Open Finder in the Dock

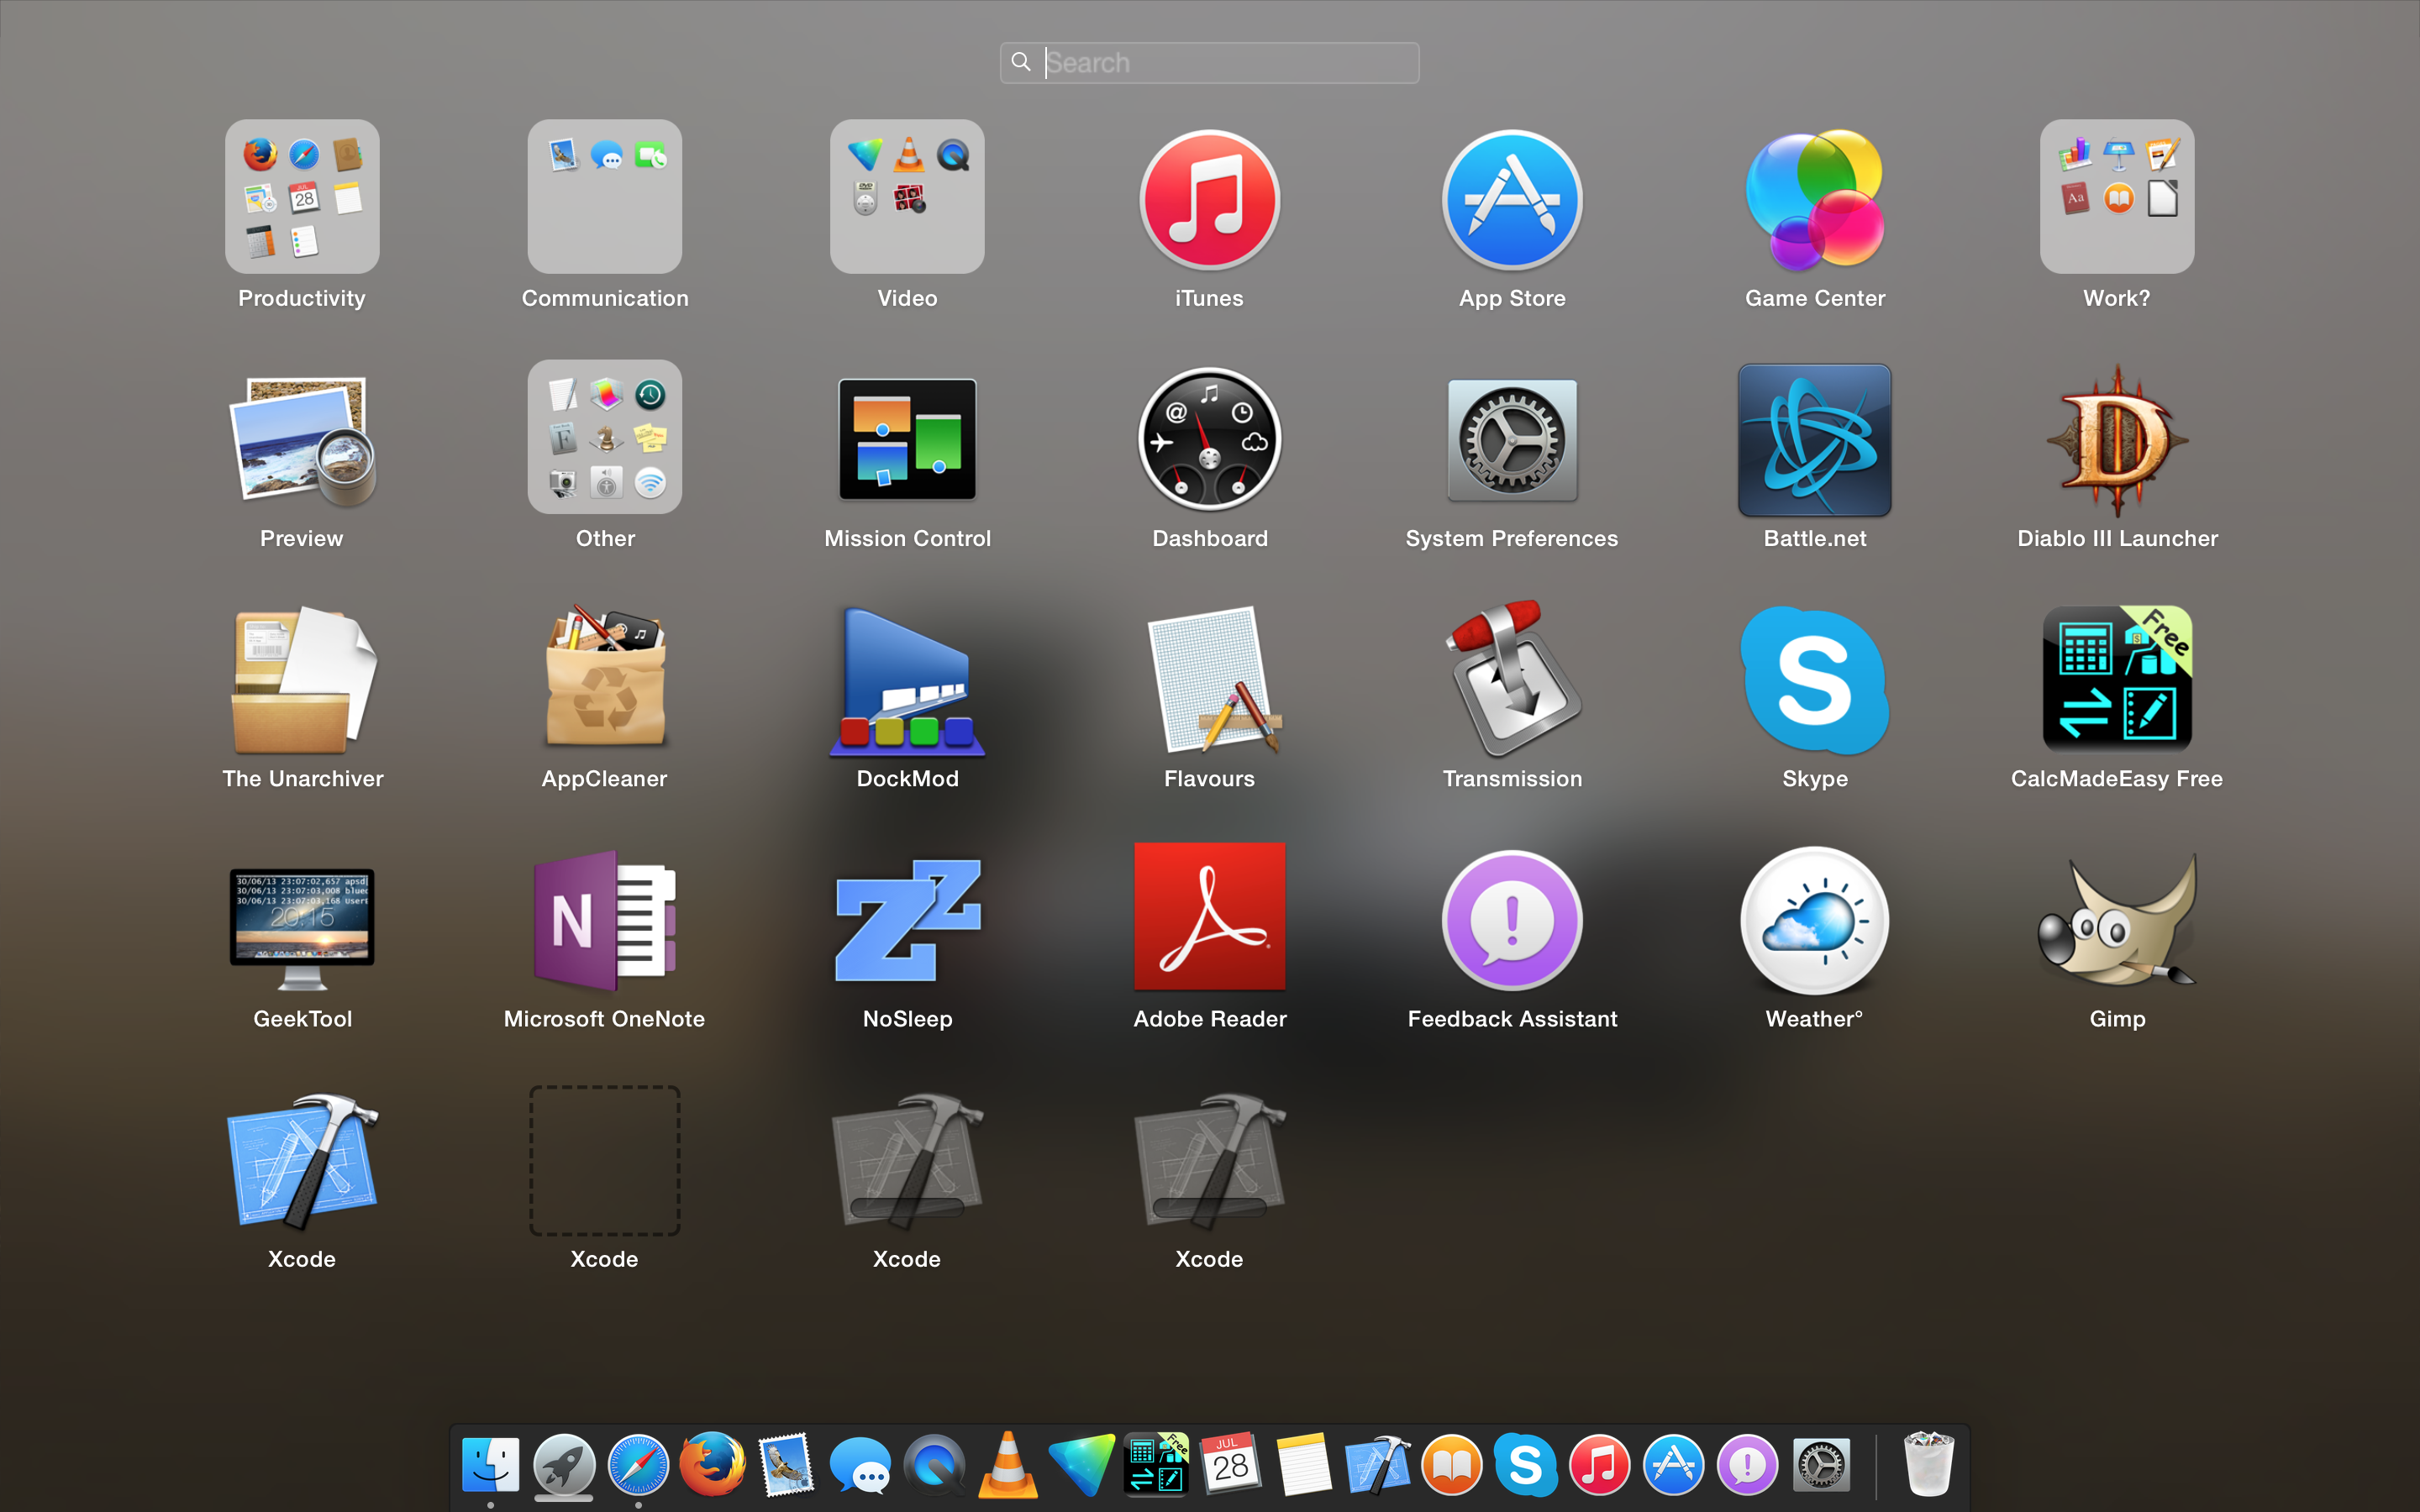pos(490,1465)
